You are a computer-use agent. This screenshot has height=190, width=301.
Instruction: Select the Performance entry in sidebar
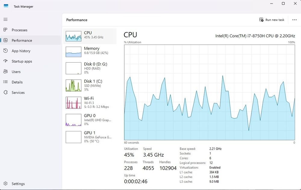pos(30,40)
